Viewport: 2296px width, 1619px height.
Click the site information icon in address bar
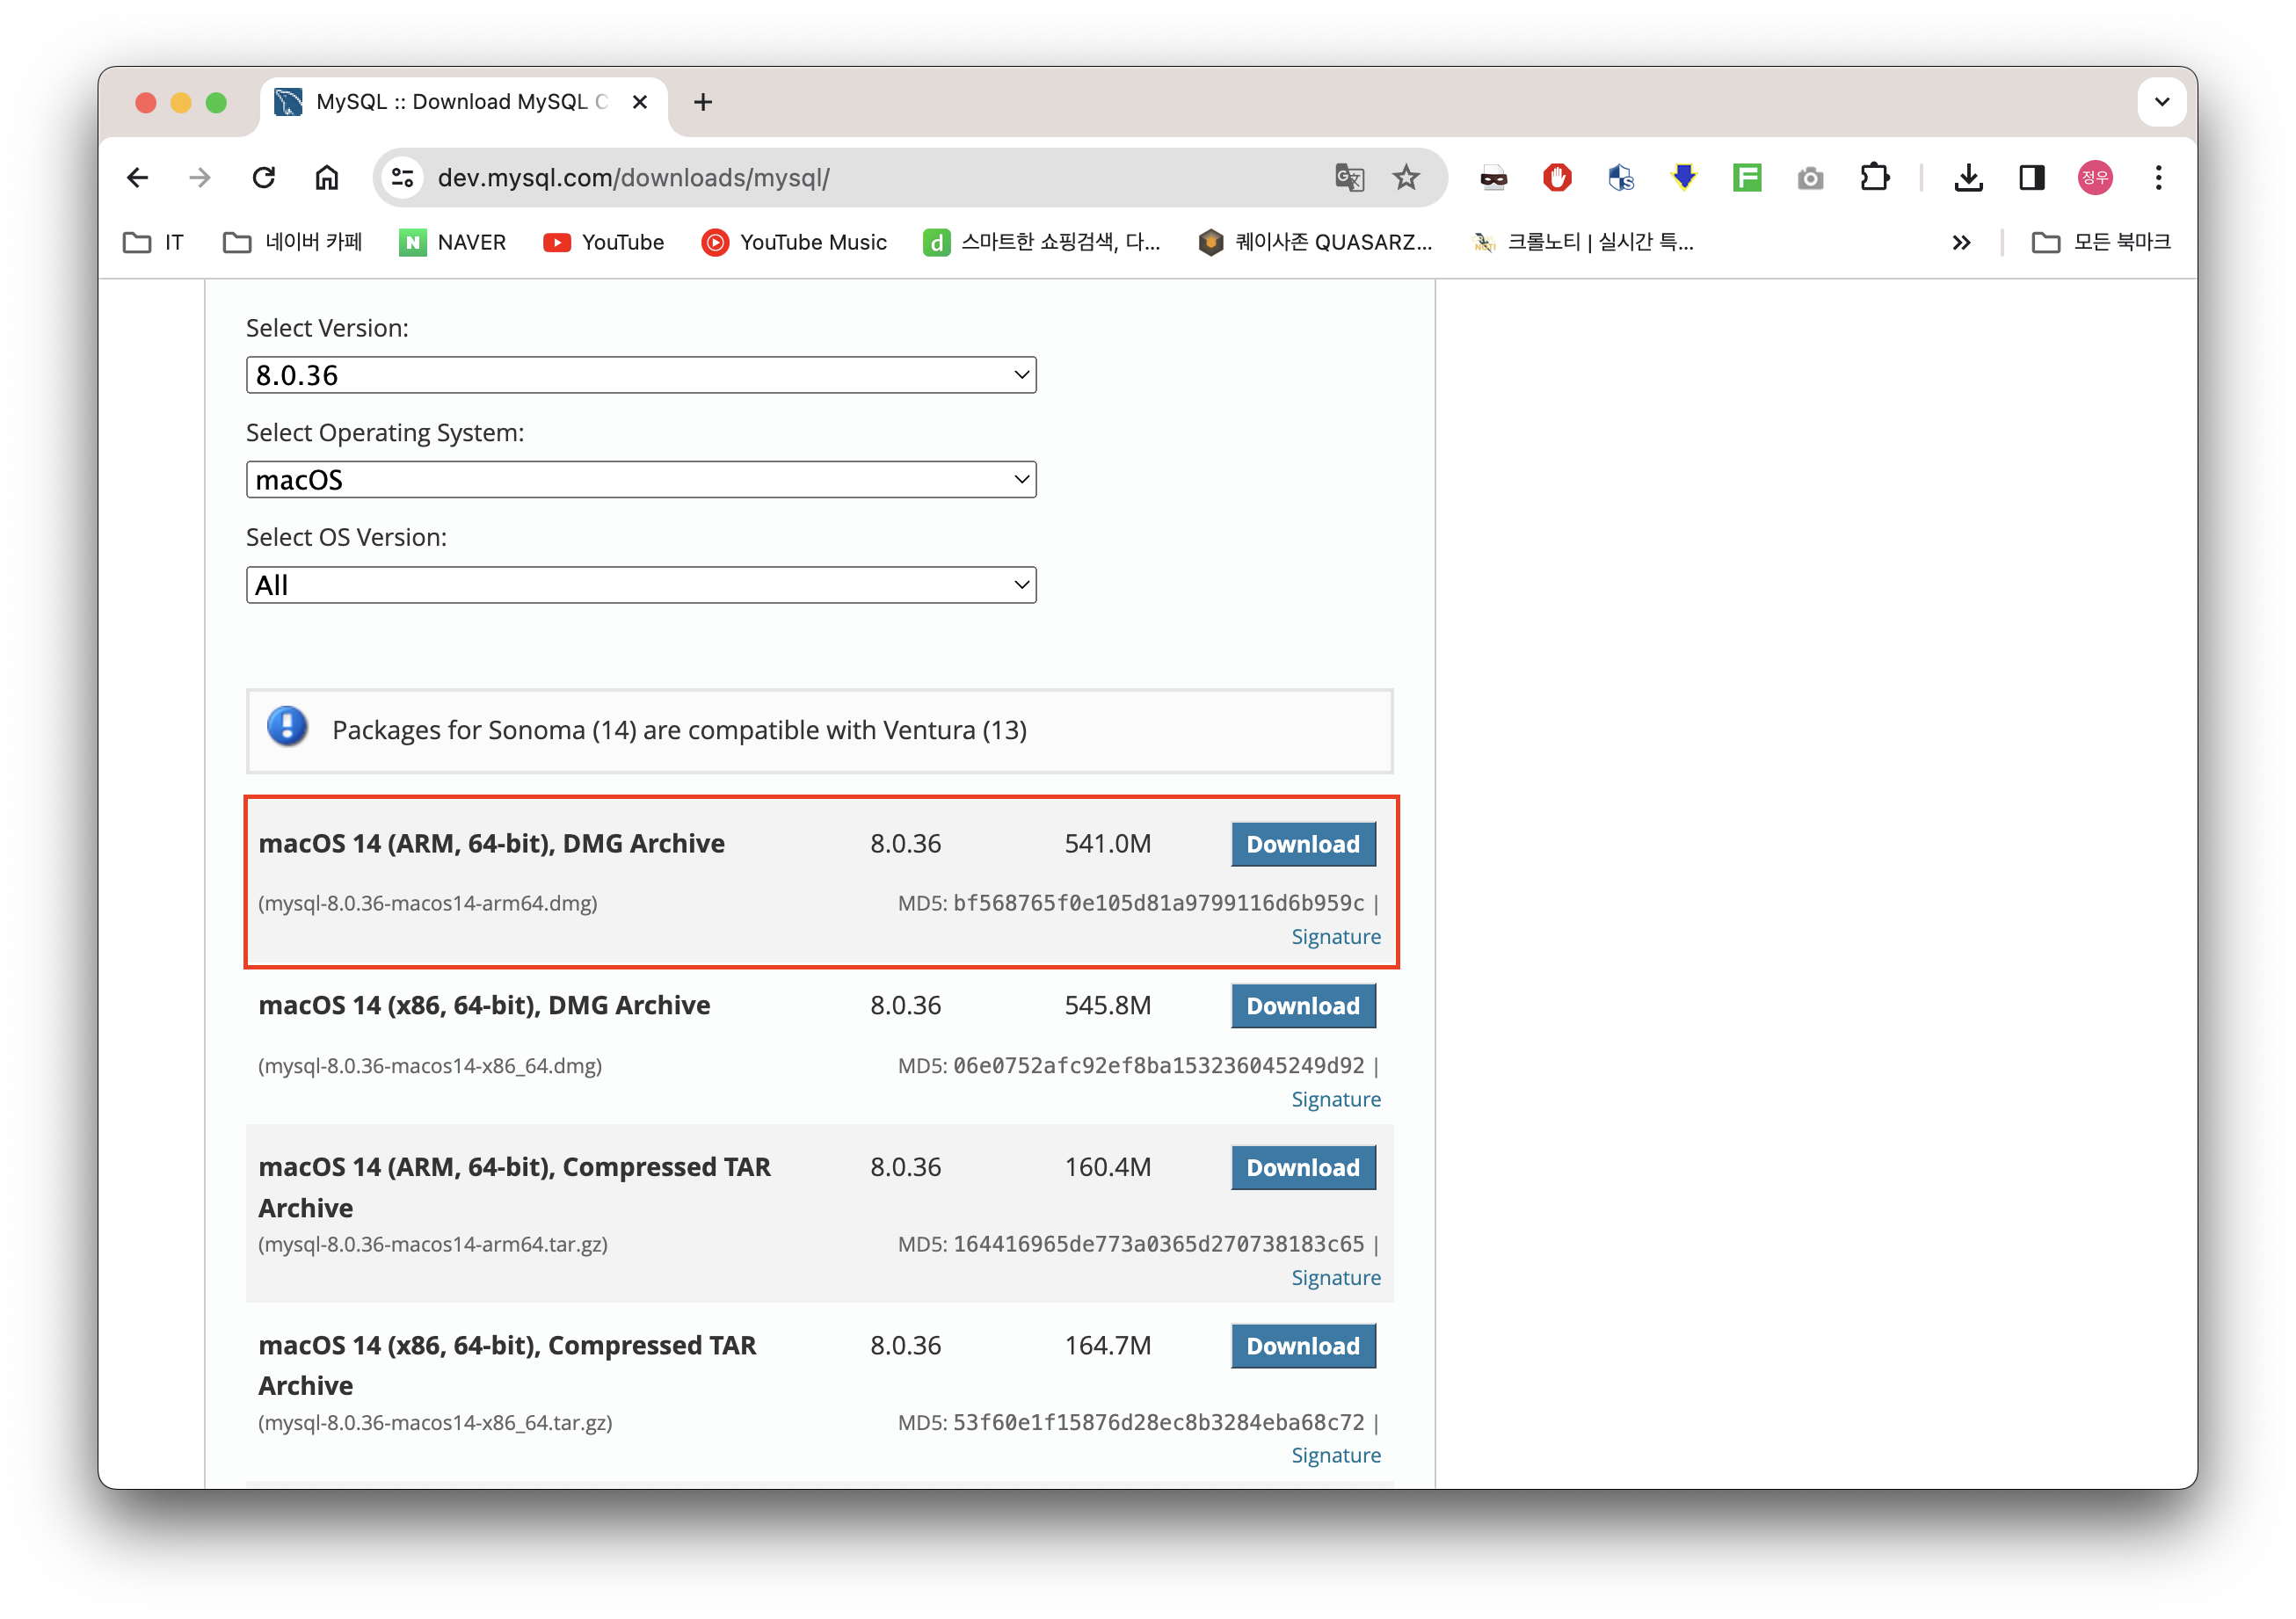tap(403, 178)
